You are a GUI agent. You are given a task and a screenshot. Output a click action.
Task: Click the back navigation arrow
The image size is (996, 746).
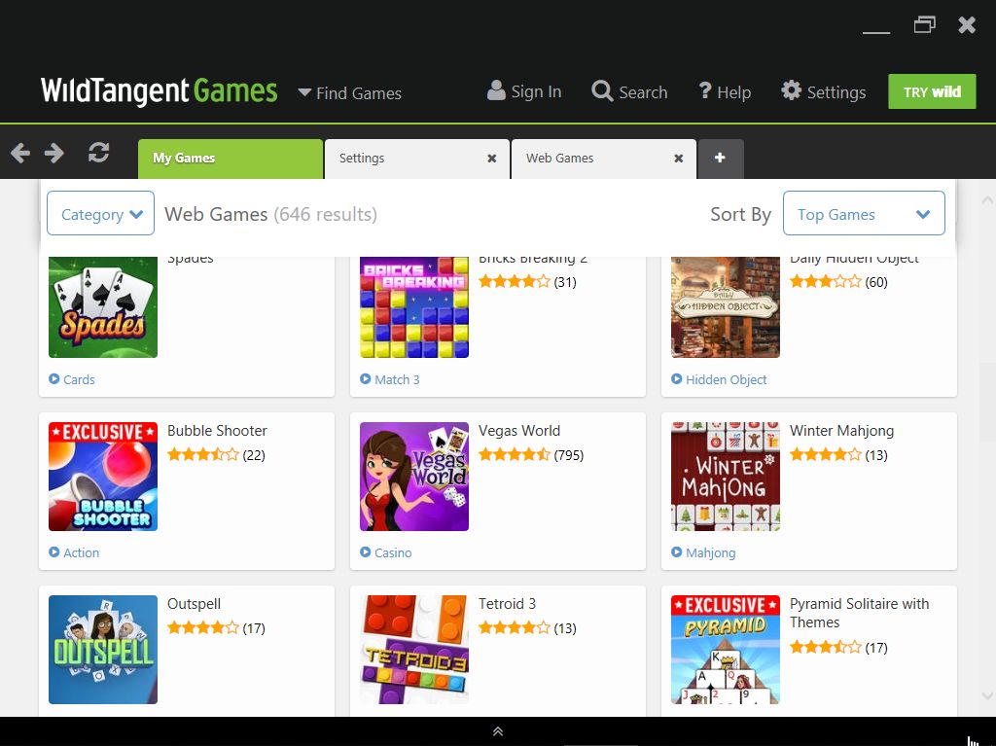pyautogui.click(x=20, y=153)
